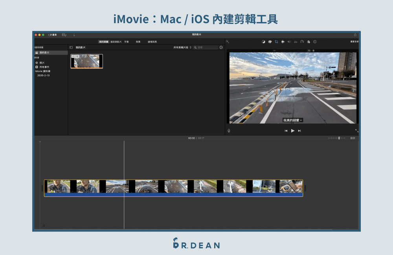Open the video stabilization camera tool
393x255 pixels.
pyautogui.click(x=283, y=42)
